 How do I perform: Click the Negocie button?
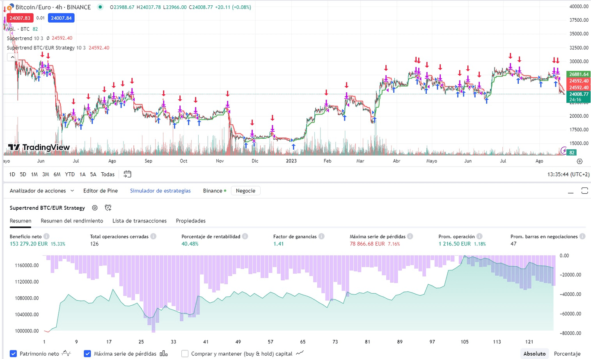[x=245, y=191]
